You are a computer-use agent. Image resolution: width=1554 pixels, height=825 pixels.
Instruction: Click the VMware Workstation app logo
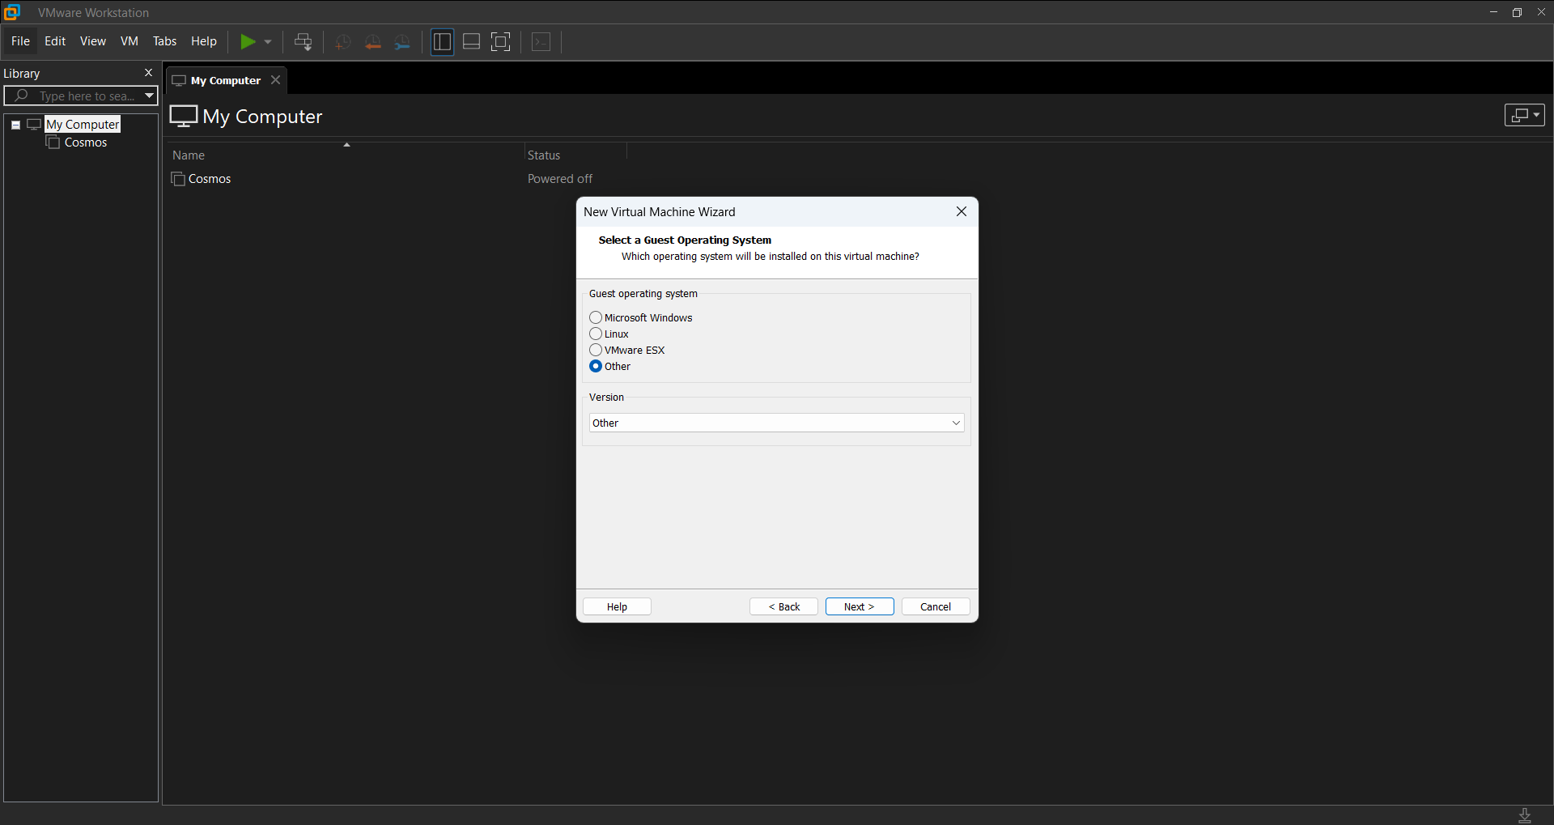click(12, 12)
